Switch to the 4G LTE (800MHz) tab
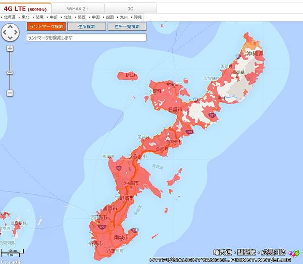The image size is (303, 264). (25, 9)
